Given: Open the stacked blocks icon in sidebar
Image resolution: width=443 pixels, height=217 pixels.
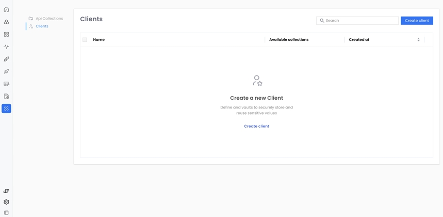Looking at the screenshot, I should click(6, 191).
